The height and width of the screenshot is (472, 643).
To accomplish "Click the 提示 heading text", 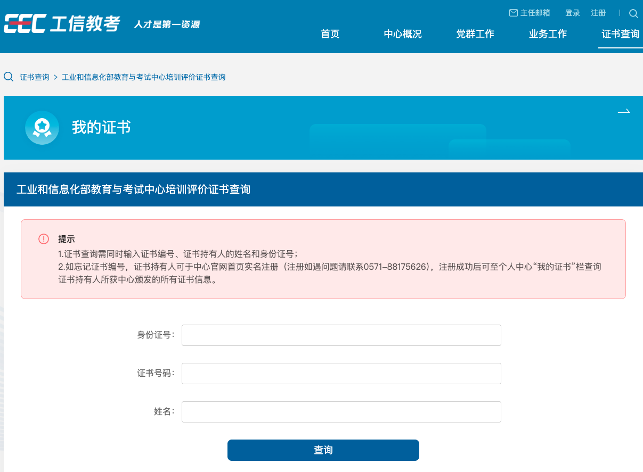I will click(x=67, y=239).
